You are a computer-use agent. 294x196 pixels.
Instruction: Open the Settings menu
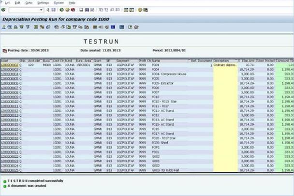click(x=43, y=3)
